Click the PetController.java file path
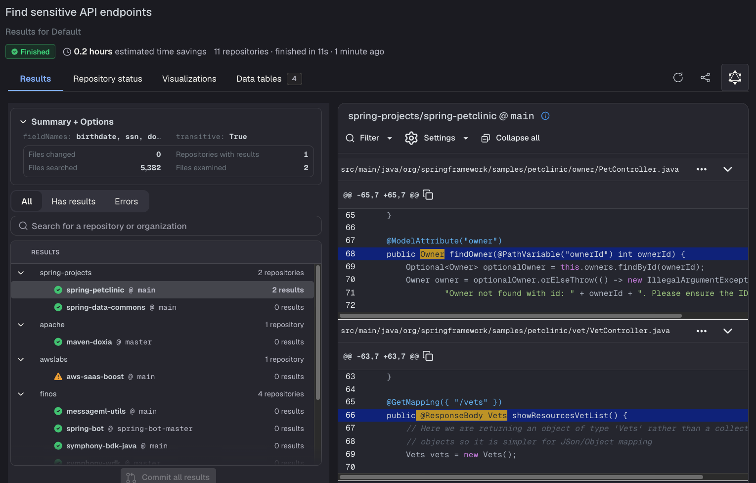The width and height of the screenshot is (756, 483). [510, 169]
